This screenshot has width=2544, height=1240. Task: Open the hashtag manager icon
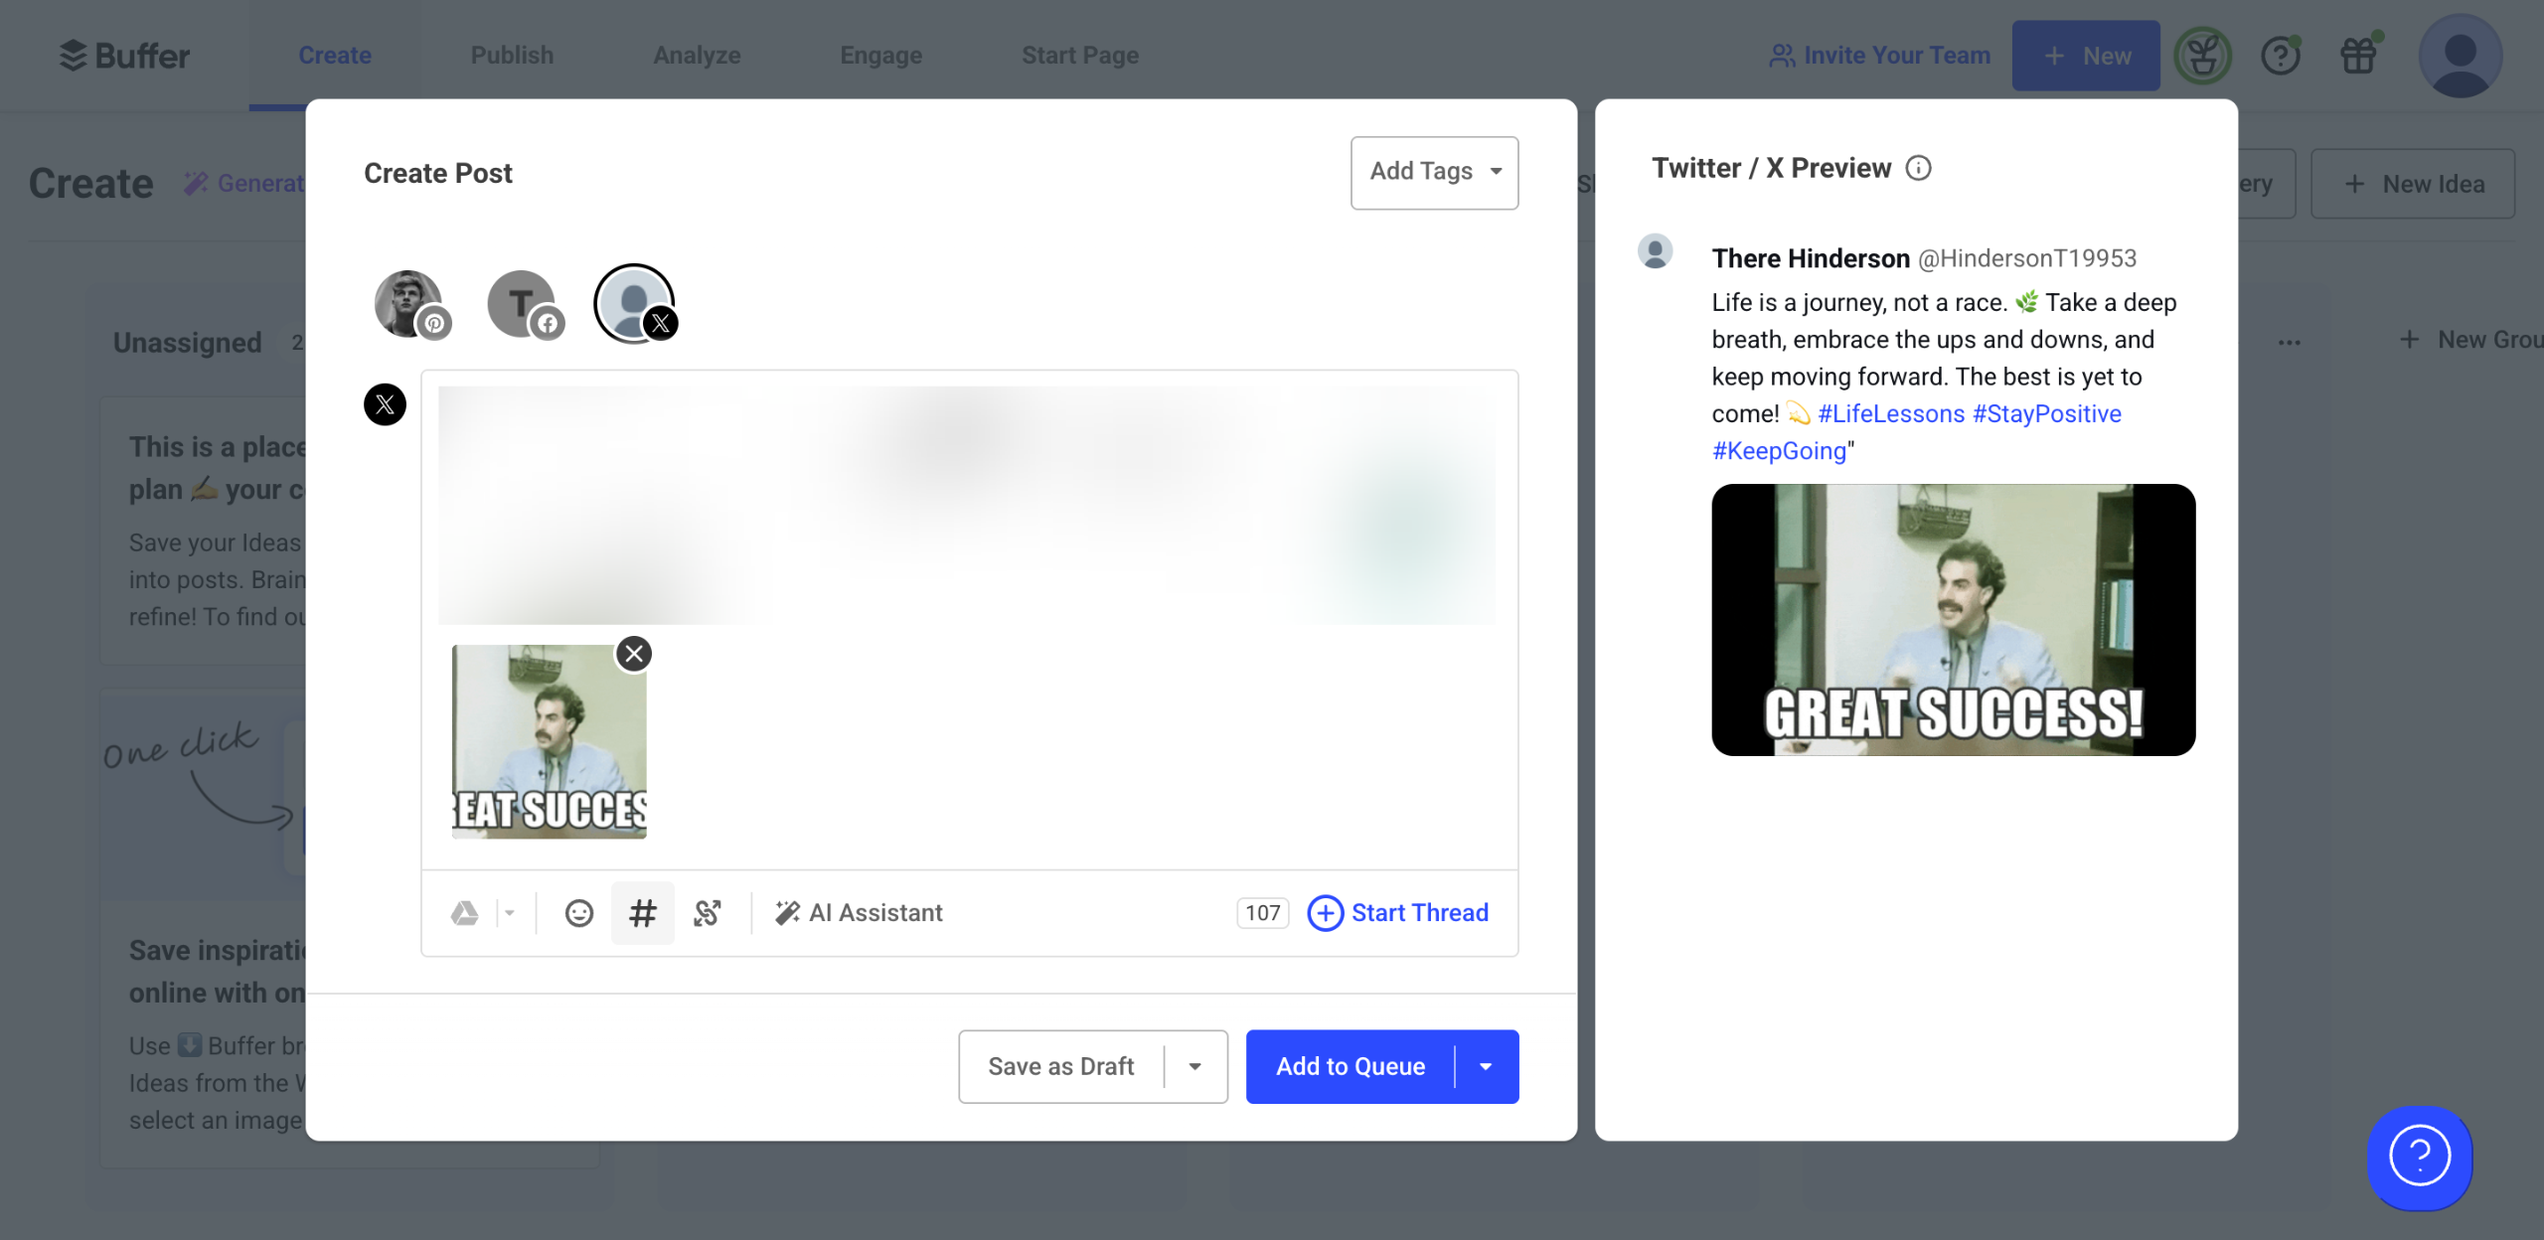click(643, 913)
